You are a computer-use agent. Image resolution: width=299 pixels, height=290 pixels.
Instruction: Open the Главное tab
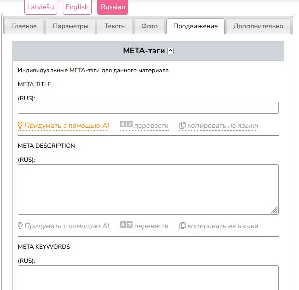click(x=24, y=26)
